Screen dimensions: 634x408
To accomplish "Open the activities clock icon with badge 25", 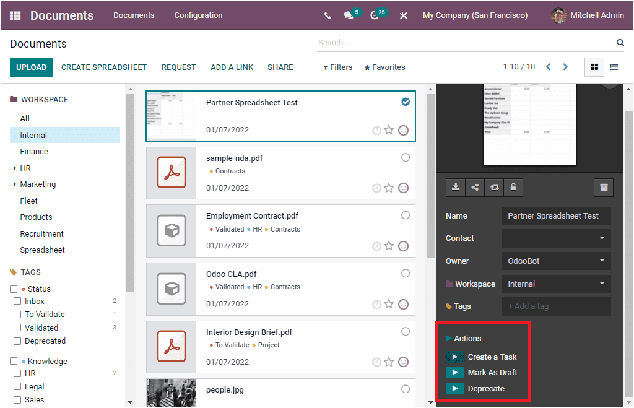I will [x=375, y=15].
